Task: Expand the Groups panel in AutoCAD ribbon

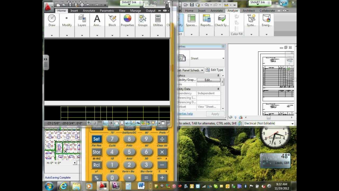Action: pos(142,35)
